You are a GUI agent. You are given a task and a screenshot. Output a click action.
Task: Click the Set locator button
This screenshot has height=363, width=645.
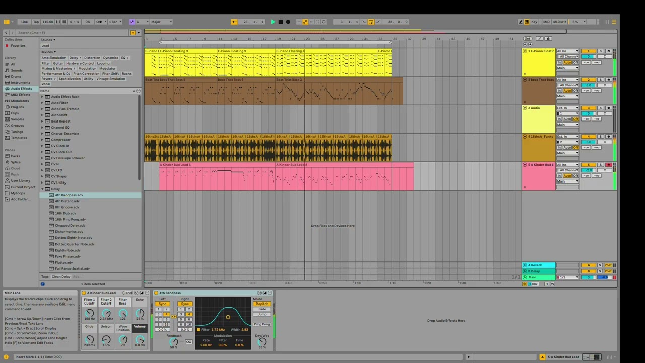527,39
